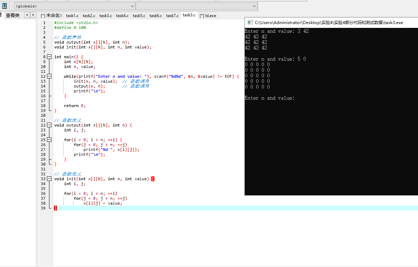
Task: Open the task6.c editor tab
Action: tap(156, 16)
